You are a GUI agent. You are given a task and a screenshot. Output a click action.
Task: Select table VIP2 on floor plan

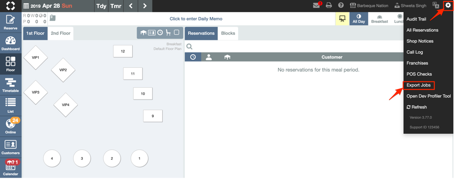click(63, 70)
